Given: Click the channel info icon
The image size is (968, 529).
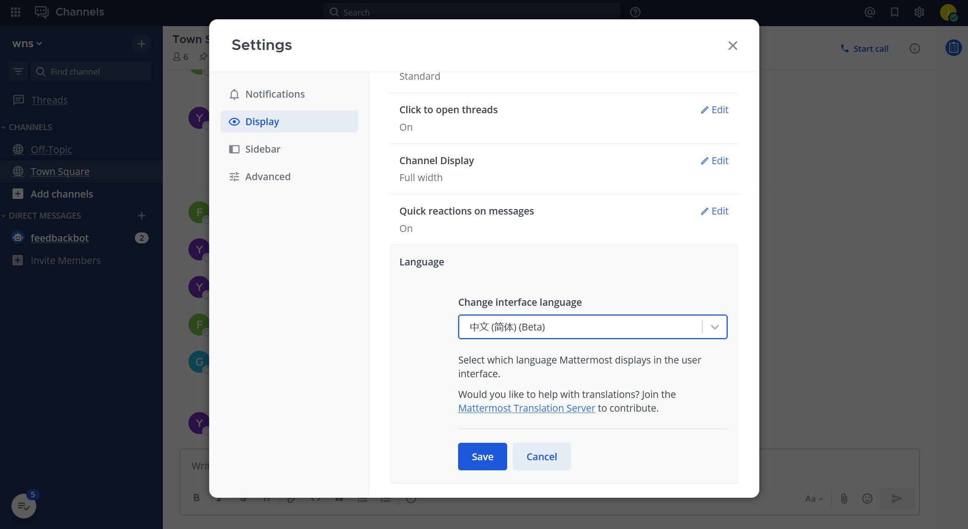Looking at the screenshot, I should click(x=914, y=49).
